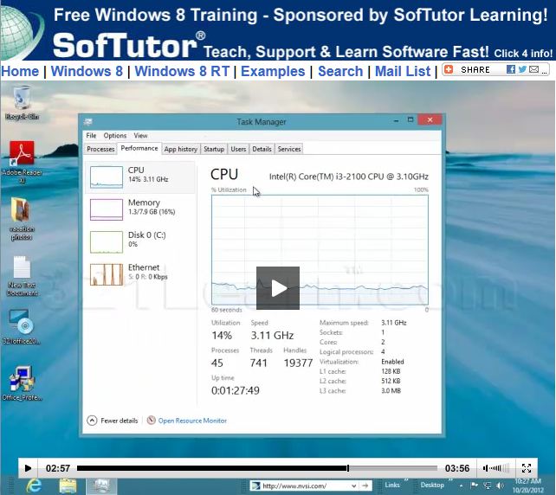
Task: Click the Go arrow next to taskbar address
Action: tap(365, 485)
